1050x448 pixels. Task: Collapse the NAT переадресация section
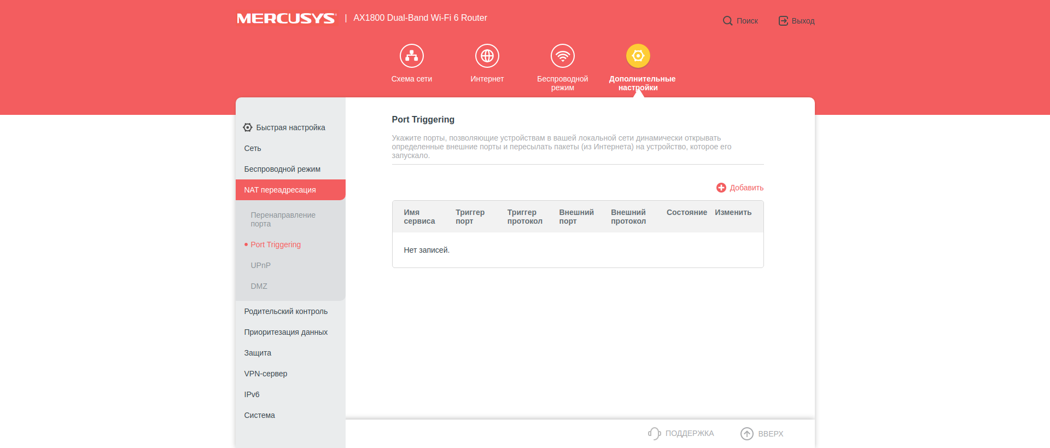[280, 190]
